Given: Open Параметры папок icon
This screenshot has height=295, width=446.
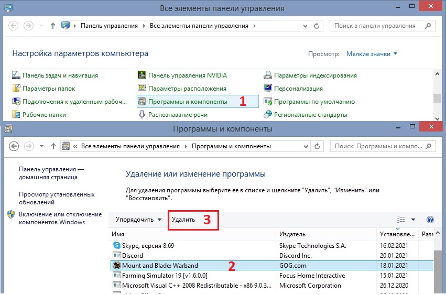Looking at the screenshot, I should click(x=16, y=89).
